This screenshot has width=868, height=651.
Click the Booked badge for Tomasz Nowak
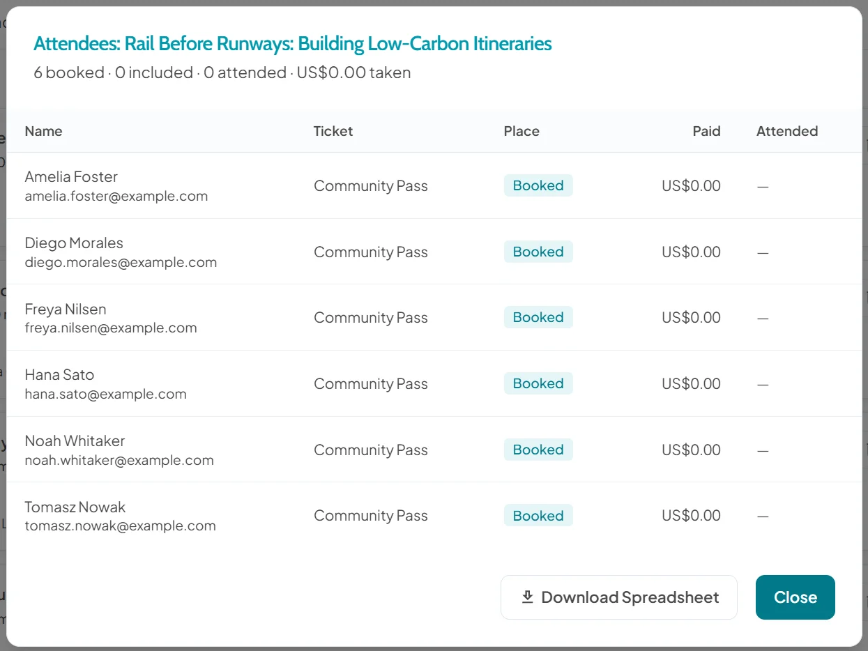[x=538, y=516]
